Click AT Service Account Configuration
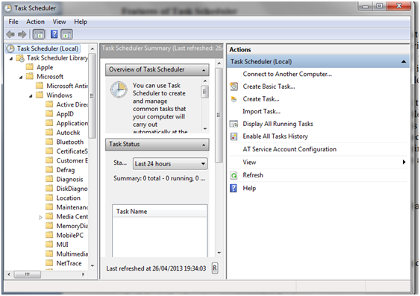The width and height of the screenshot is (420, 296). [289, 149]
